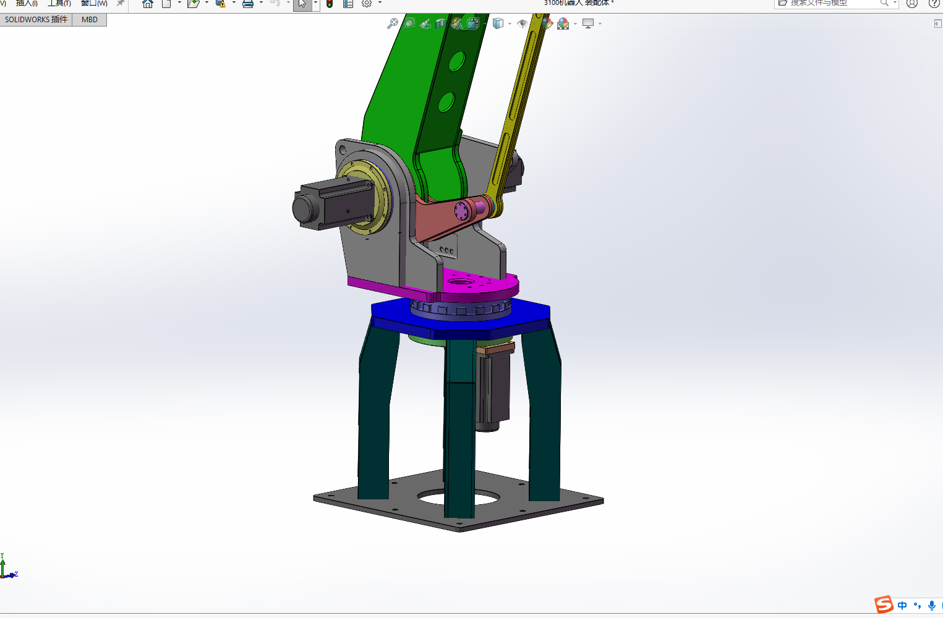Click the Save icon with warning
The width and height of the screenshot is (943, 618).
(x=220, y=4)
